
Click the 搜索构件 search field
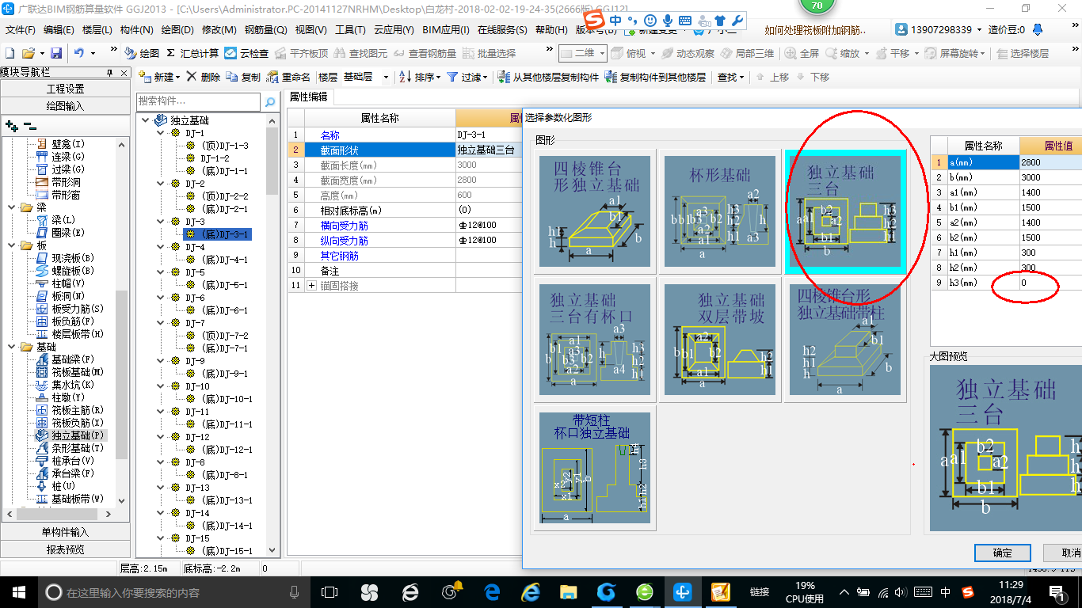[x=198, y=101]
